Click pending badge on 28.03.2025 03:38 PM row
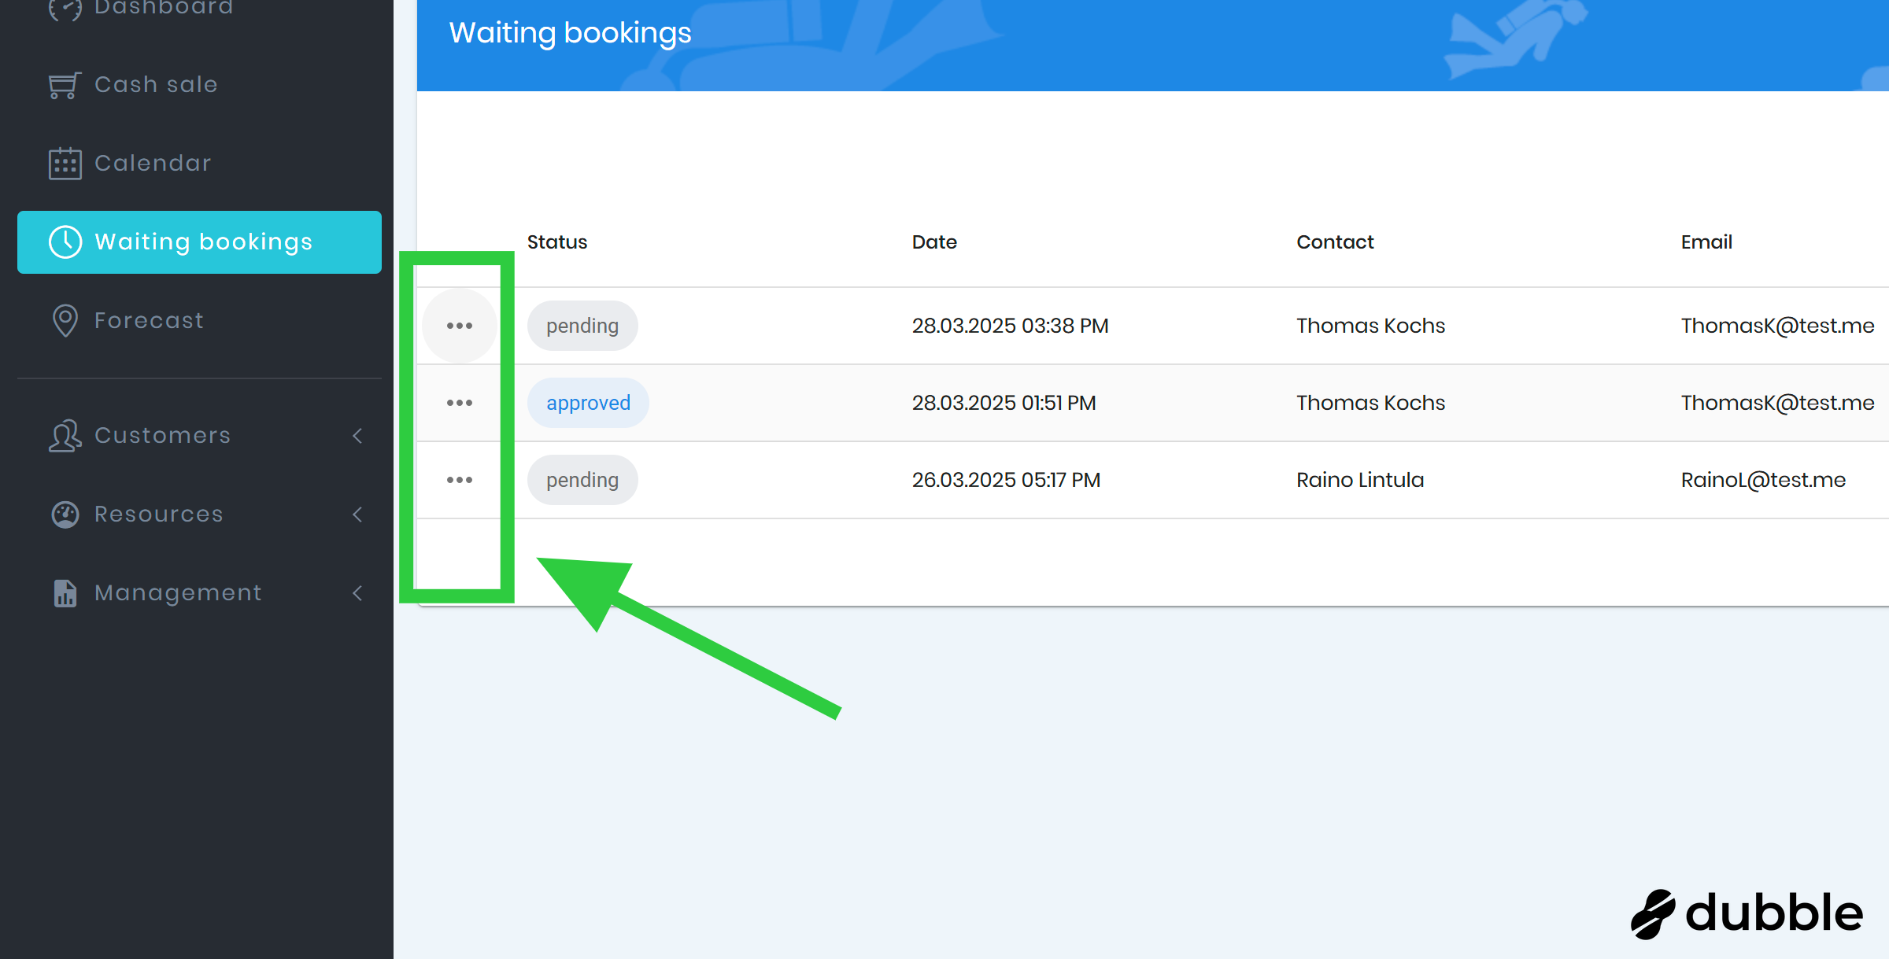 pos(582,326)
